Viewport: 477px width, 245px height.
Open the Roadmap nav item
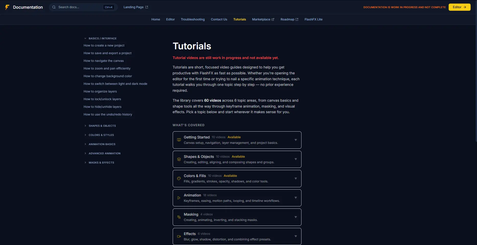[x=289, y=19]
